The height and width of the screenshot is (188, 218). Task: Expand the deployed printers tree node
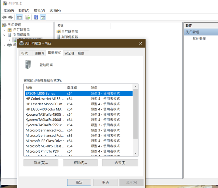pos(4,45)
